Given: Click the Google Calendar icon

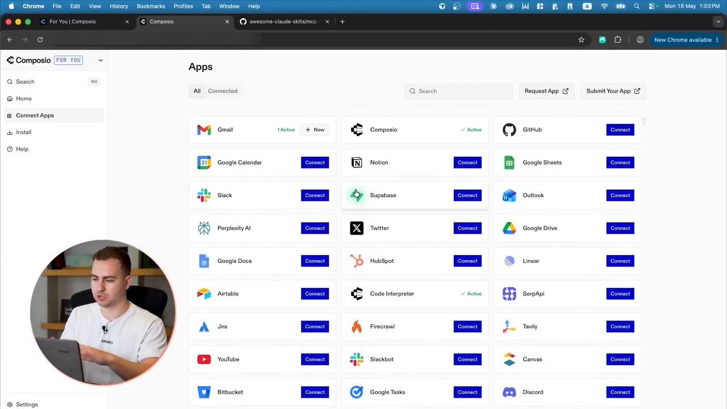Looking at the screenshot, I should [204, 162].
